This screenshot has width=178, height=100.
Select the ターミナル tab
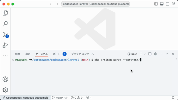(42, 54)
